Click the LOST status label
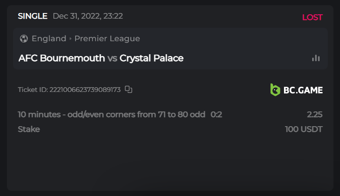 (312, 17)
